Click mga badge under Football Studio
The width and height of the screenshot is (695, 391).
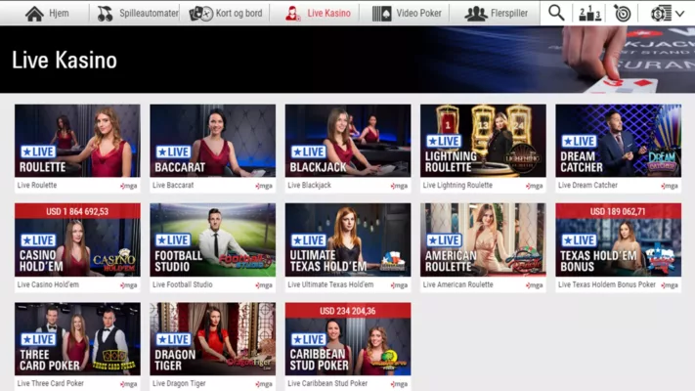264,285
